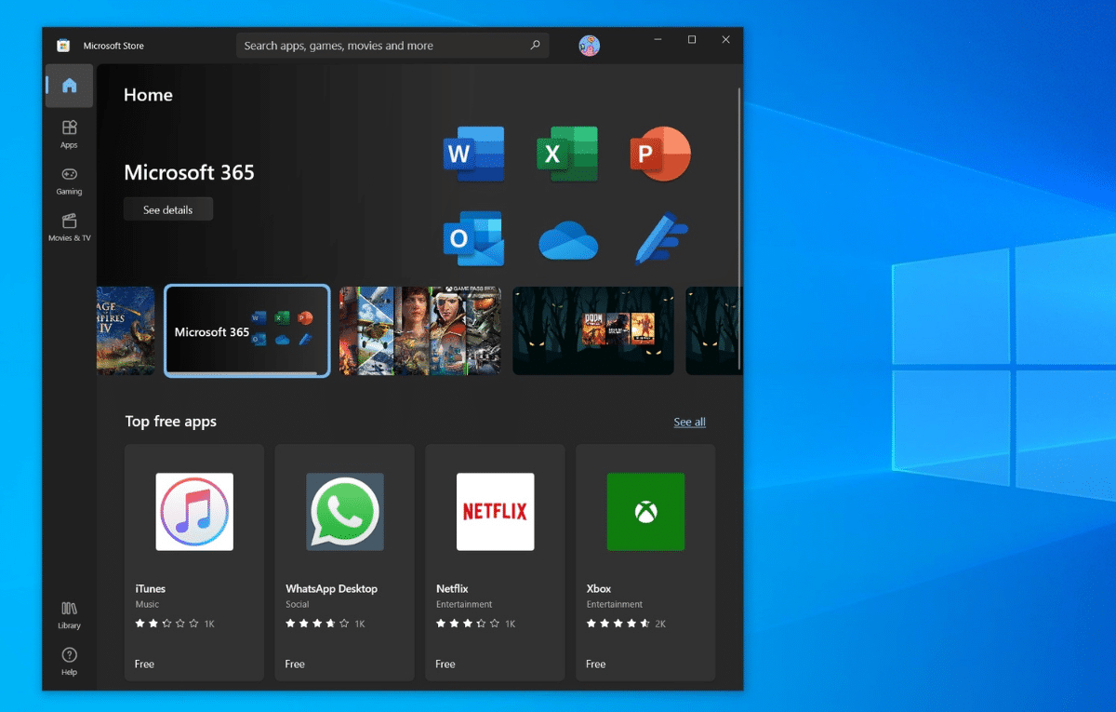This screenshot has width=1116, height=712.
Task: Click the search magnifier icon
Action: coord(535,45)
